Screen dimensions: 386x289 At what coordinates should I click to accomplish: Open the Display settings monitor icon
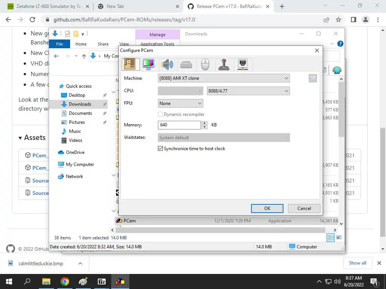pos(149,64)
